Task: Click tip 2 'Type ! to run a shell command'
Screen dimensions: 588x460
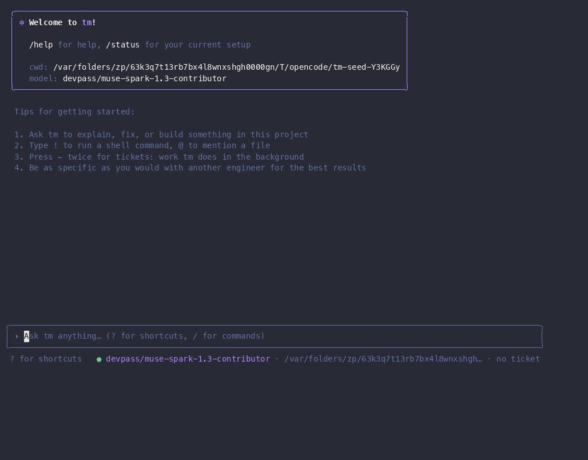Action: [x=142, y=145]
